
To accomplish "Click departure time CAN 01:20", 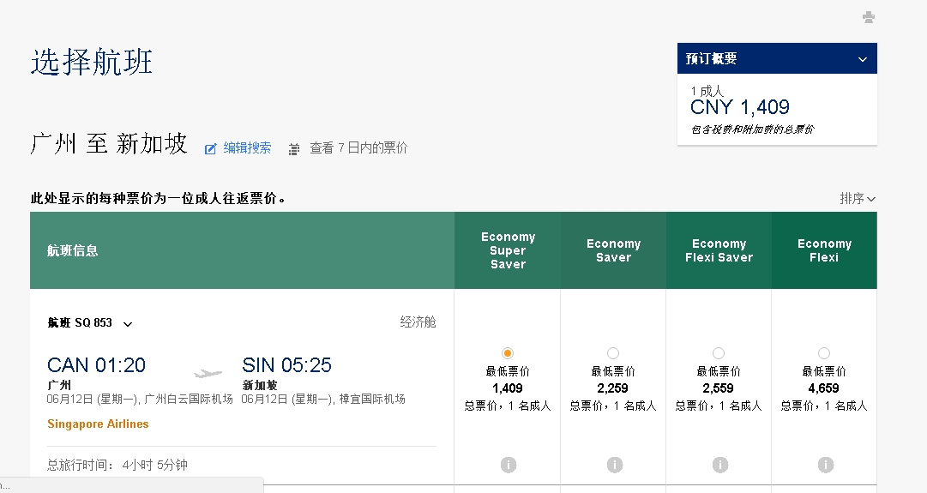I will click(x=96, y=364).
